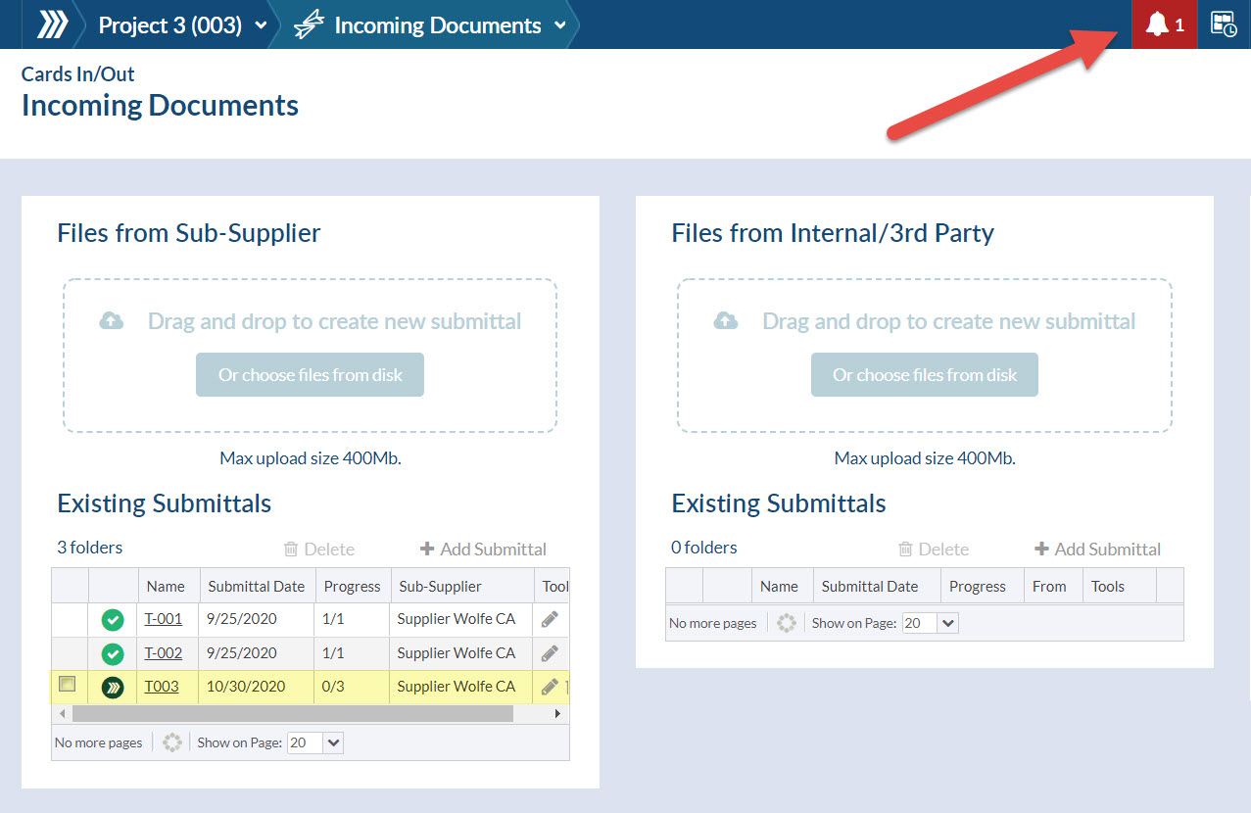1251x813 pixels.
Task: Edit T-001 with the pencil icon
Action: [551, 619]
